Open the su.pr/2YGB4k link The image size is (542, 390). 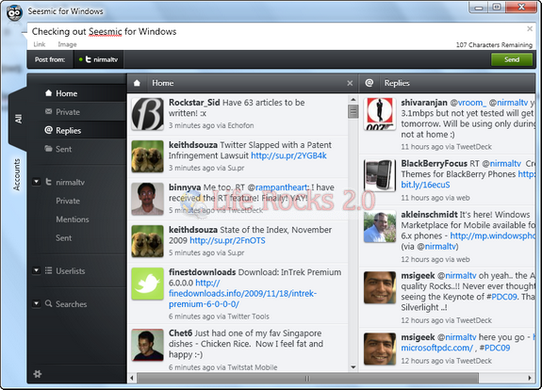[x=288, y=155]
